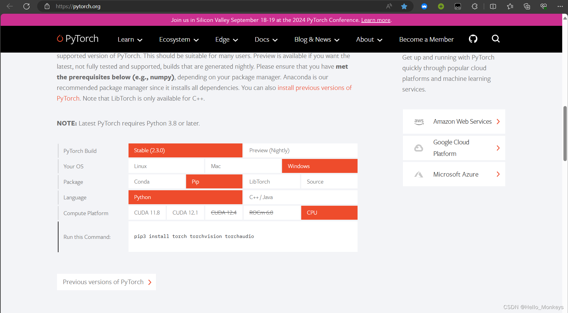Image resolution: width=568 pixels, height=313 pixels.
Task: Click the browser back arrow
Action: 10,6
